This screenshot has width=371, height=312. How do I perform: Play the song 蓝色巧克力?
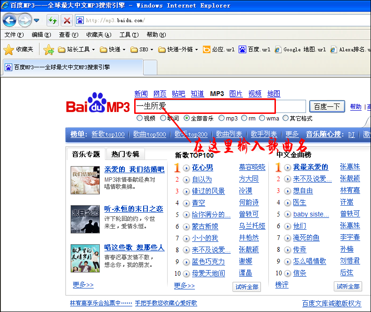point(186,262)
